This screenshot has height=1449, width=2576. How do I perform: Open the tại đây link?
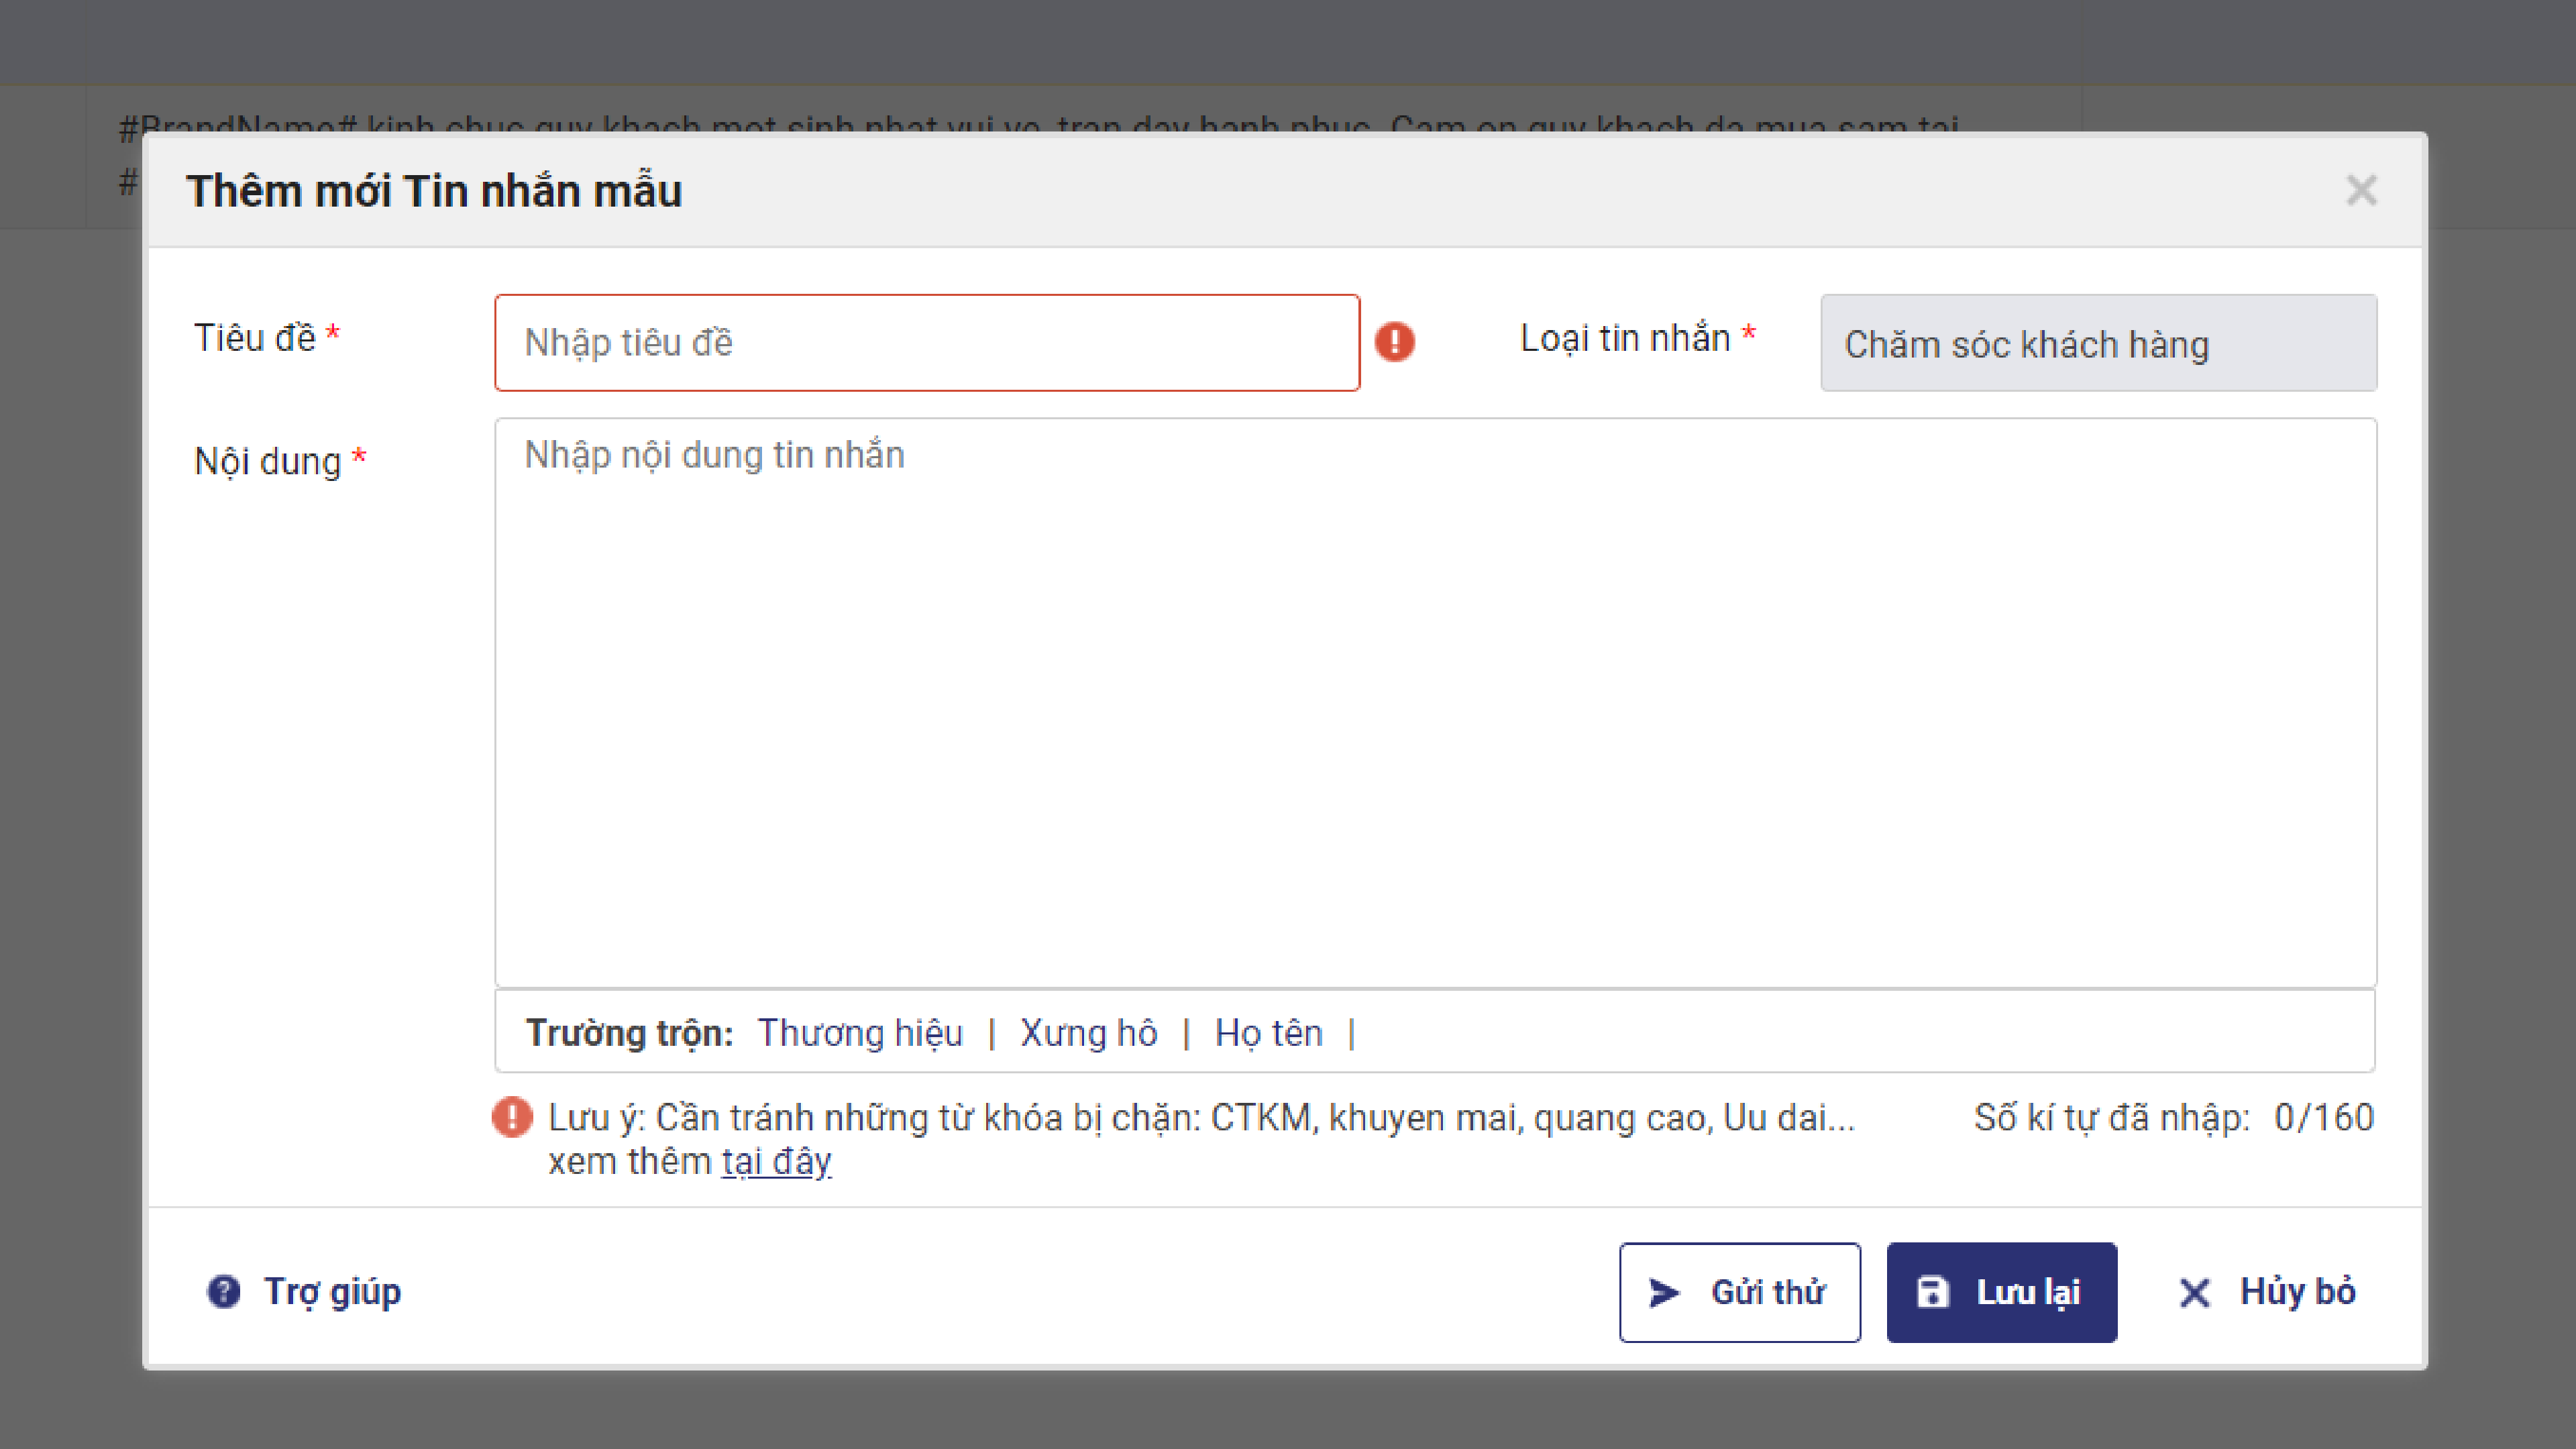pyautogui.click(x=776, y=1161)
